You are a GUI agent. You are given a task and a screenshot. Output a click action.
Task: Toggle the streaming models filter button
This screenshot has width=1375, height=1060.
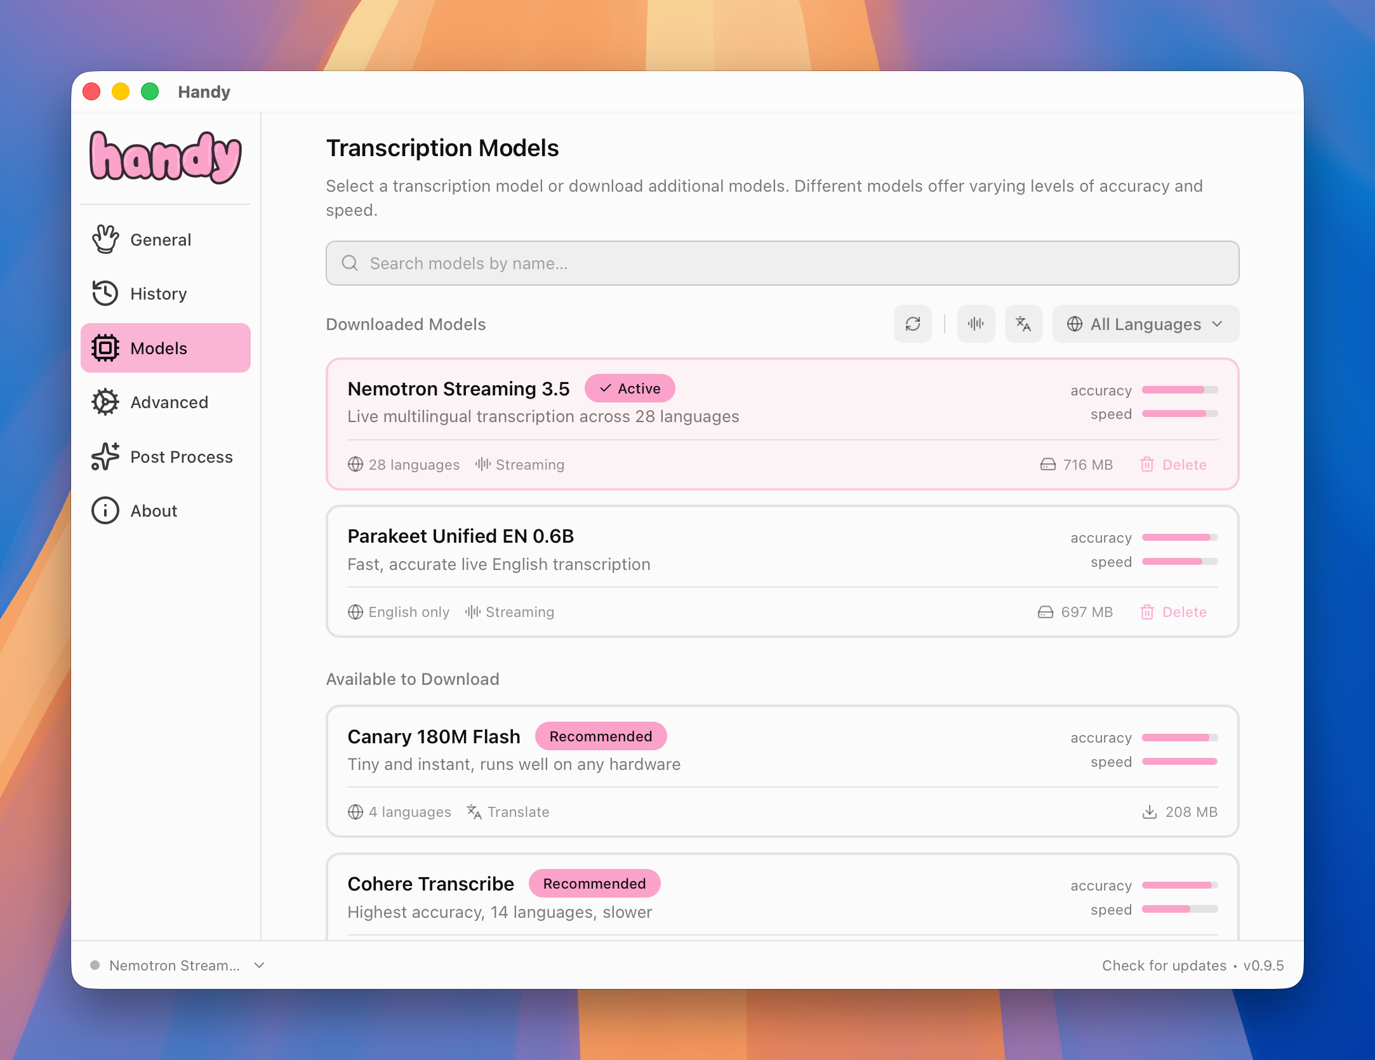tap(976, 324)
